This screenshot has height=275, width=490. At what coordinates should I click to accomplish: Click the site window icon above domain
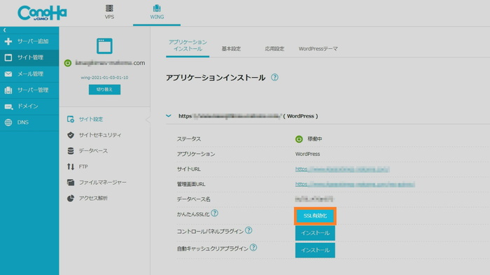tap(104, 46)
